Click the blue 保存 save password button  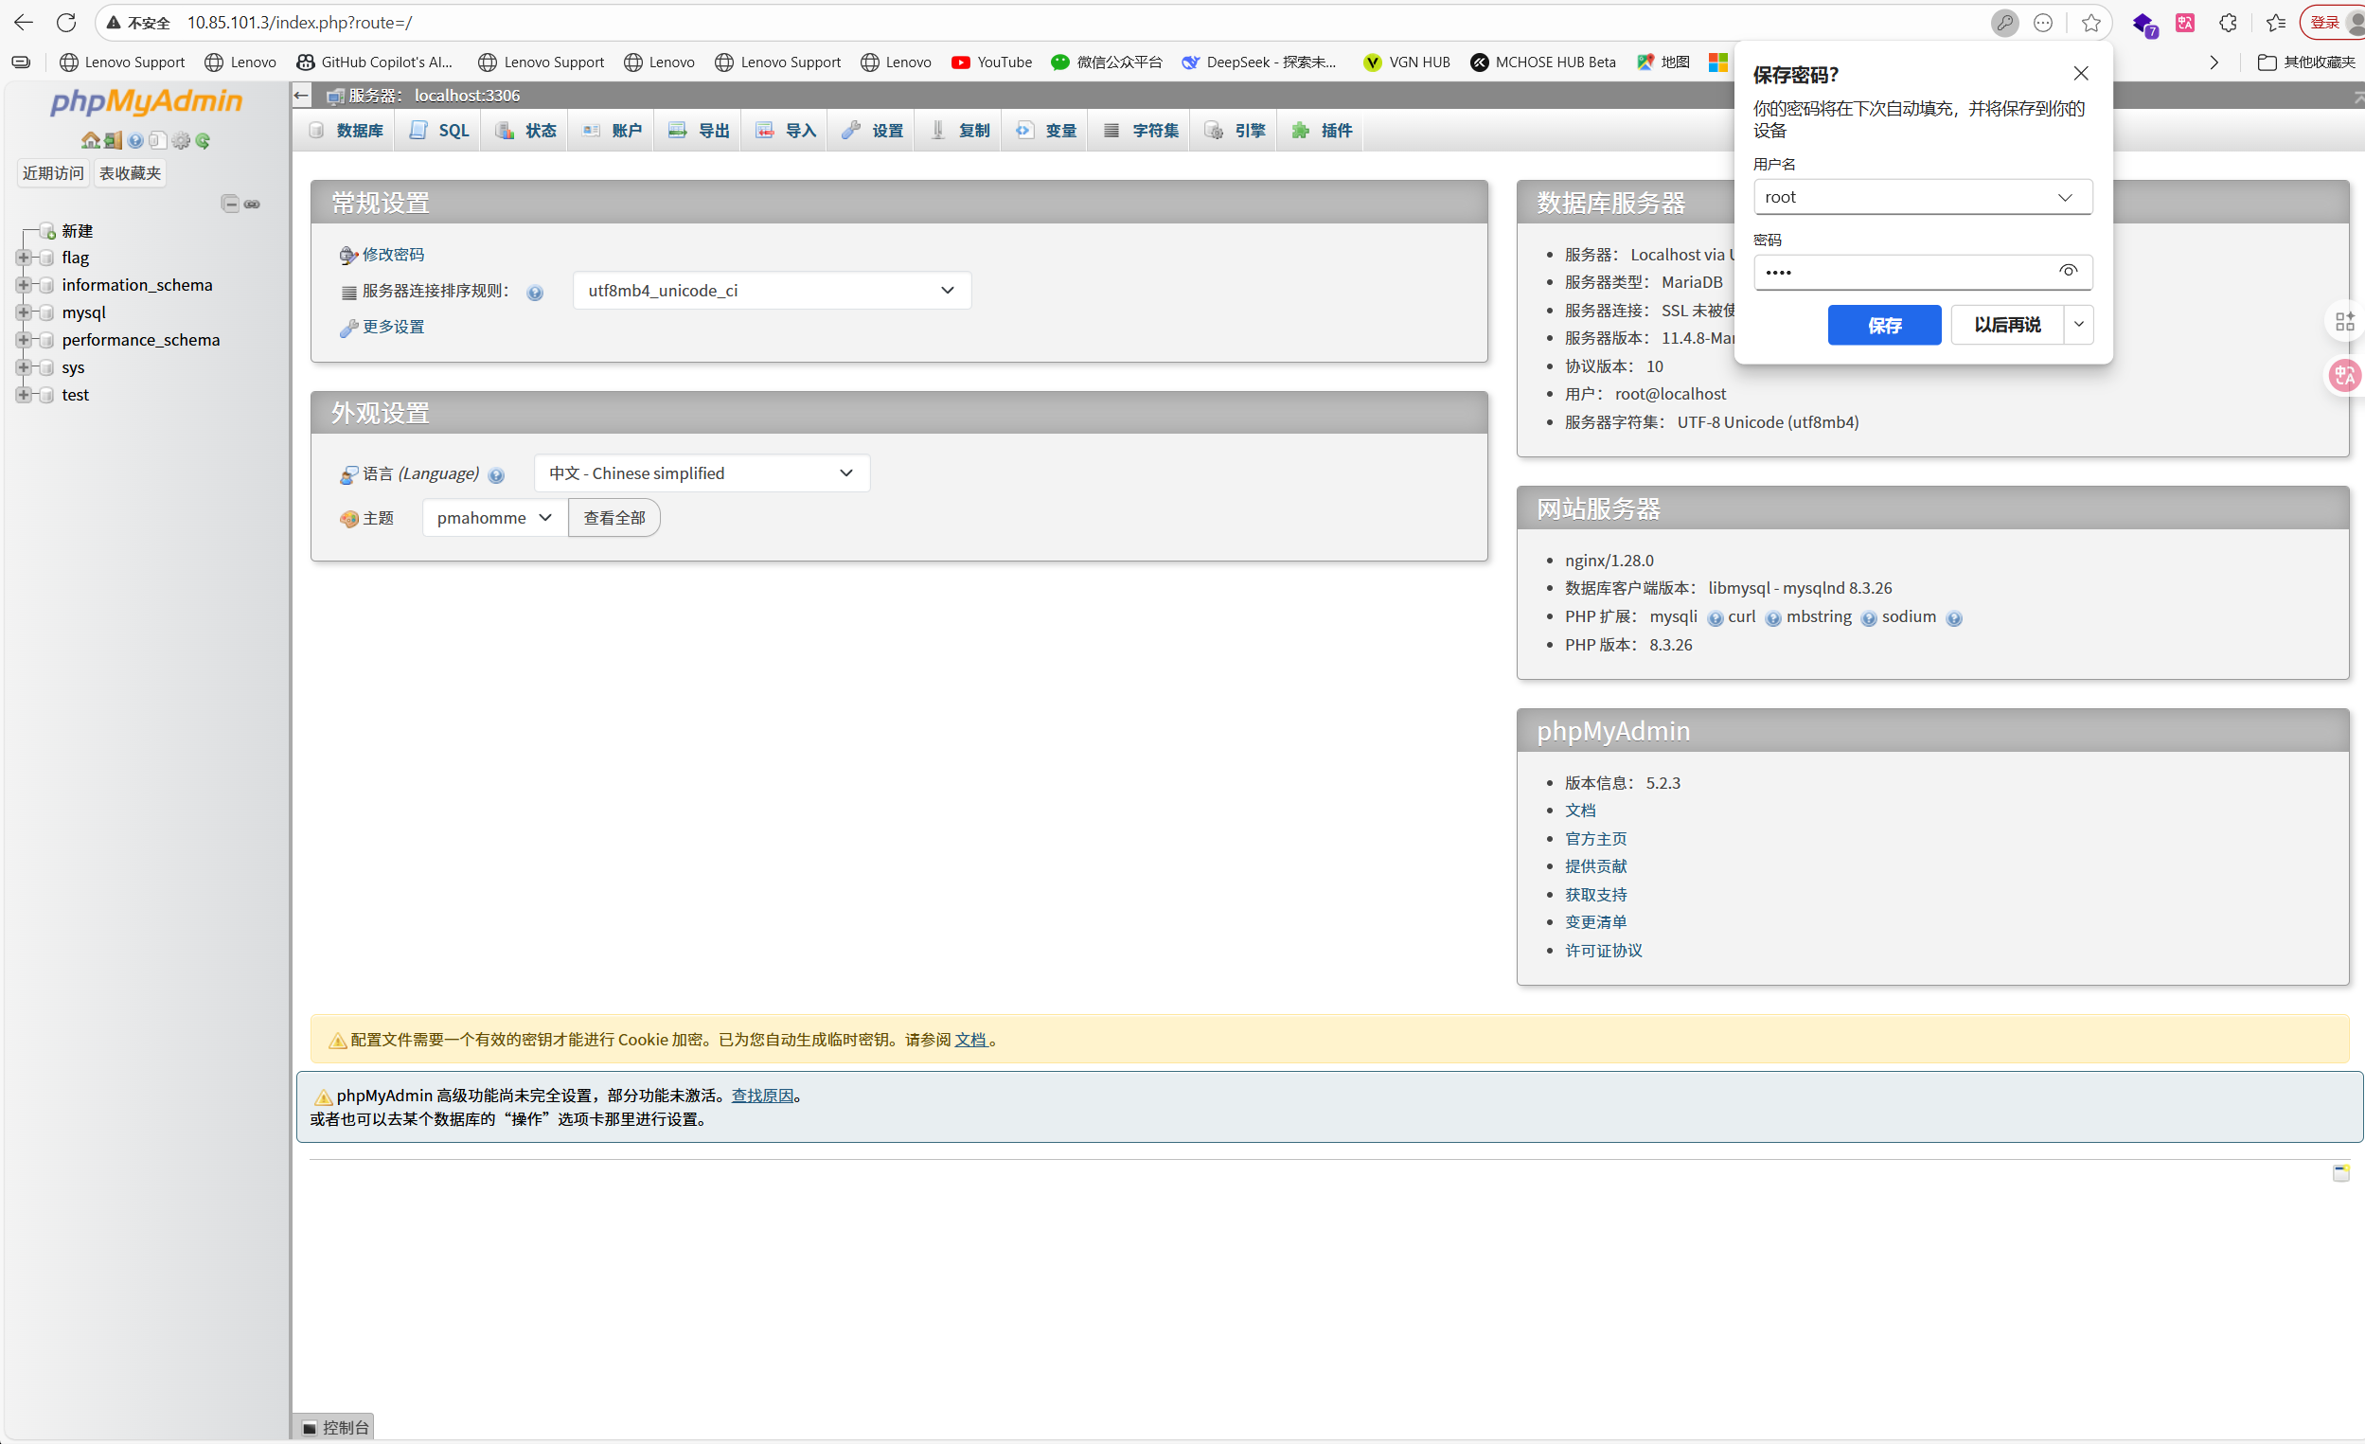1883,326
